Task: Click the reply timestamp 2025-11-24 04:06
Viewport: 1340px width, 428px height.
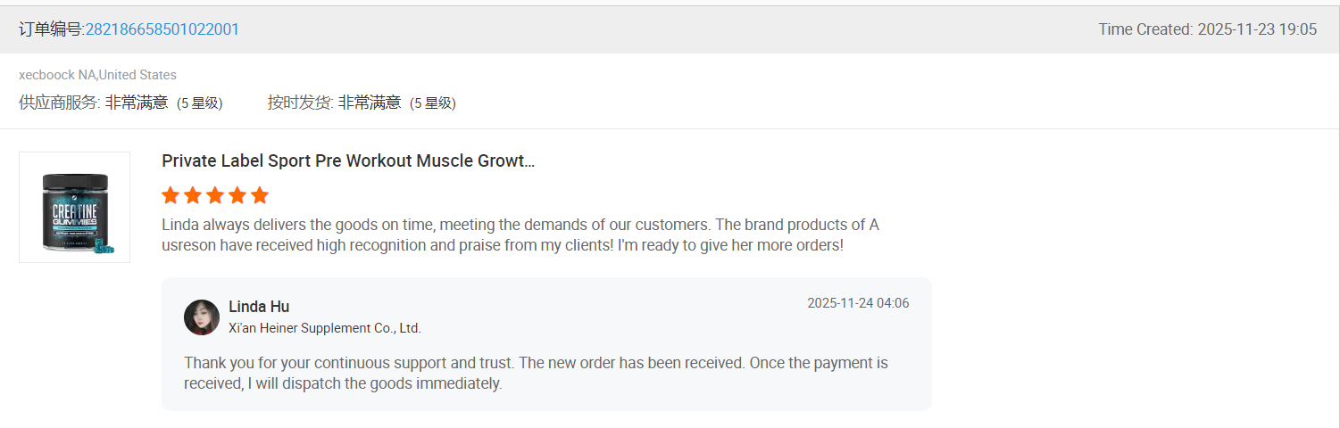Action: tap(858, 303)
